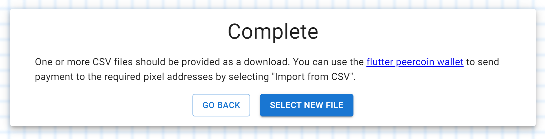
Task: Choose SELECT NEW FILE
Action: [307, 105]
